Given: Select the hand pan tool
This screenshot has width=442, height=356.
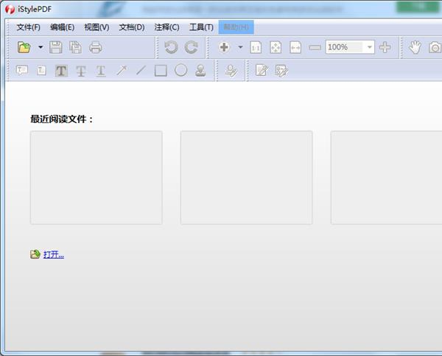Looking at the screenshot, I should [415, 47].
